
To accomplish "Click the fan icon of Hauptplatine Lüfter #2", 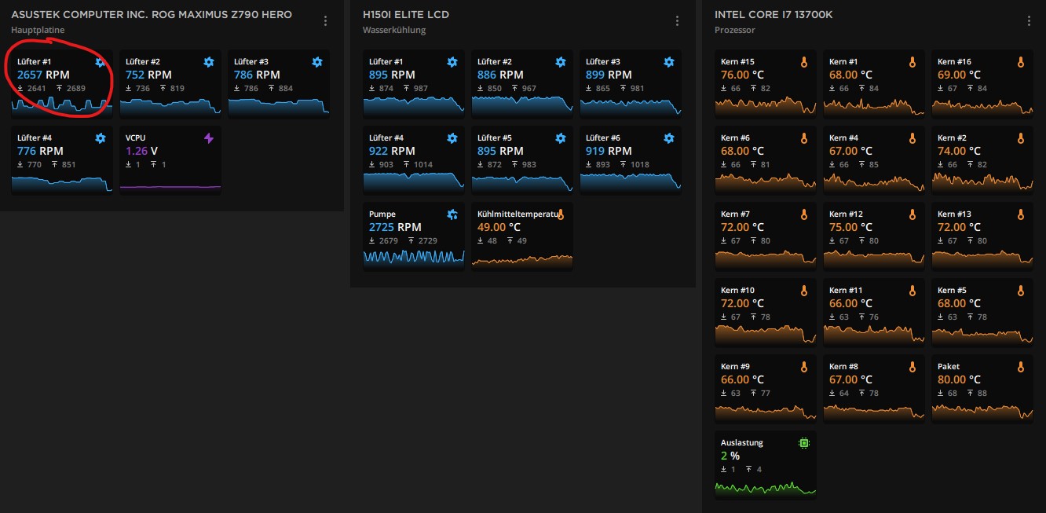I will 209,62.
